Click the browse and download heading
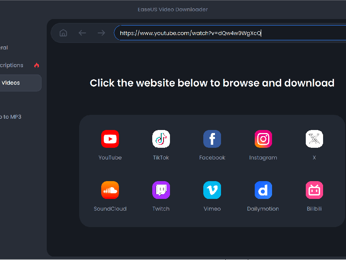Screen dimensions: 346x260 [x=212, y=83]
